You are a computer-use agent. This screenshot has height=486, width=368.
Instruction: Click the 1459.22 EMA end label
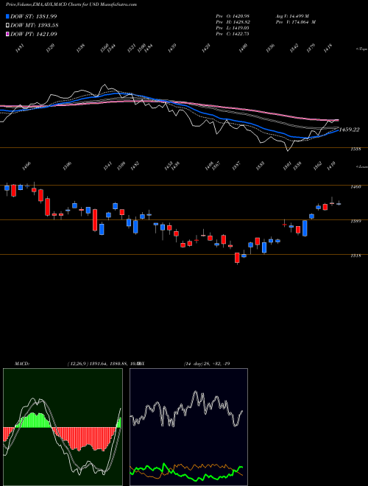(349, 130)
